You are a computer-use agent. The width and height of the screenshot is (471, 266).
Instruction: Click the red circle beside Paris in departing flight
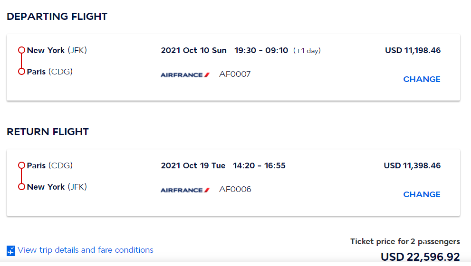click(21, 72)
